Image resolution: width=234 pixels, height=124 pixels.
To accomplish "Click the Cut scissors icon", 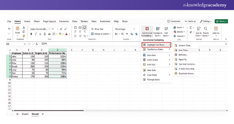I will click(24, 28).
